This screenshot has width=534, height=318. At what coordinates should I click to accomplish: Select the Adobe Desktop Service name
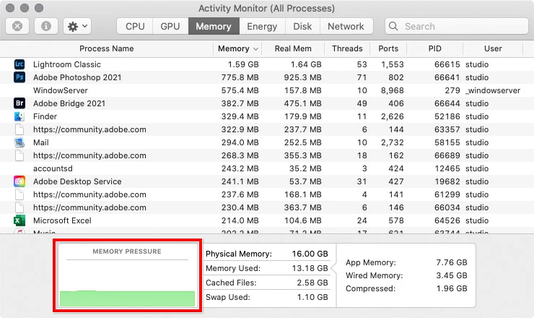77,181
